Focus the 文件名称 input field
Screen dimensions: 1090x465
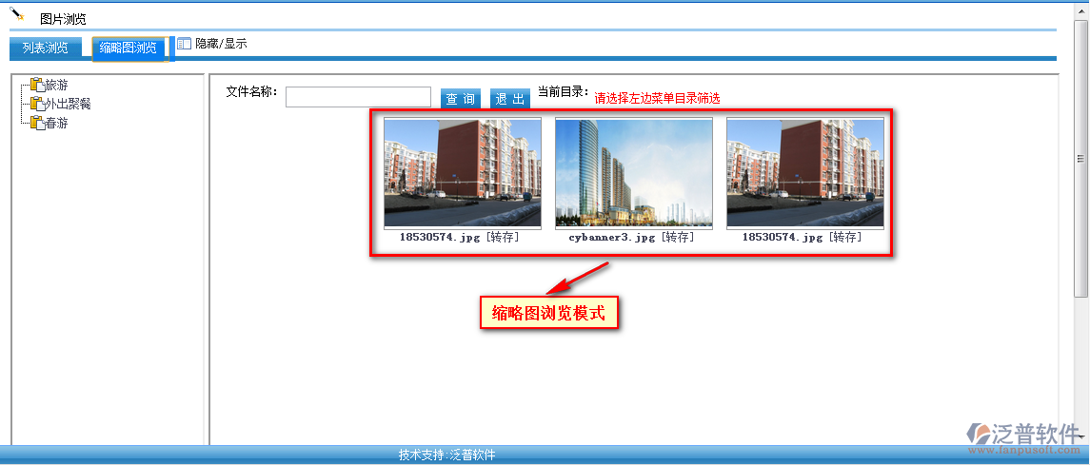[358, 97]
